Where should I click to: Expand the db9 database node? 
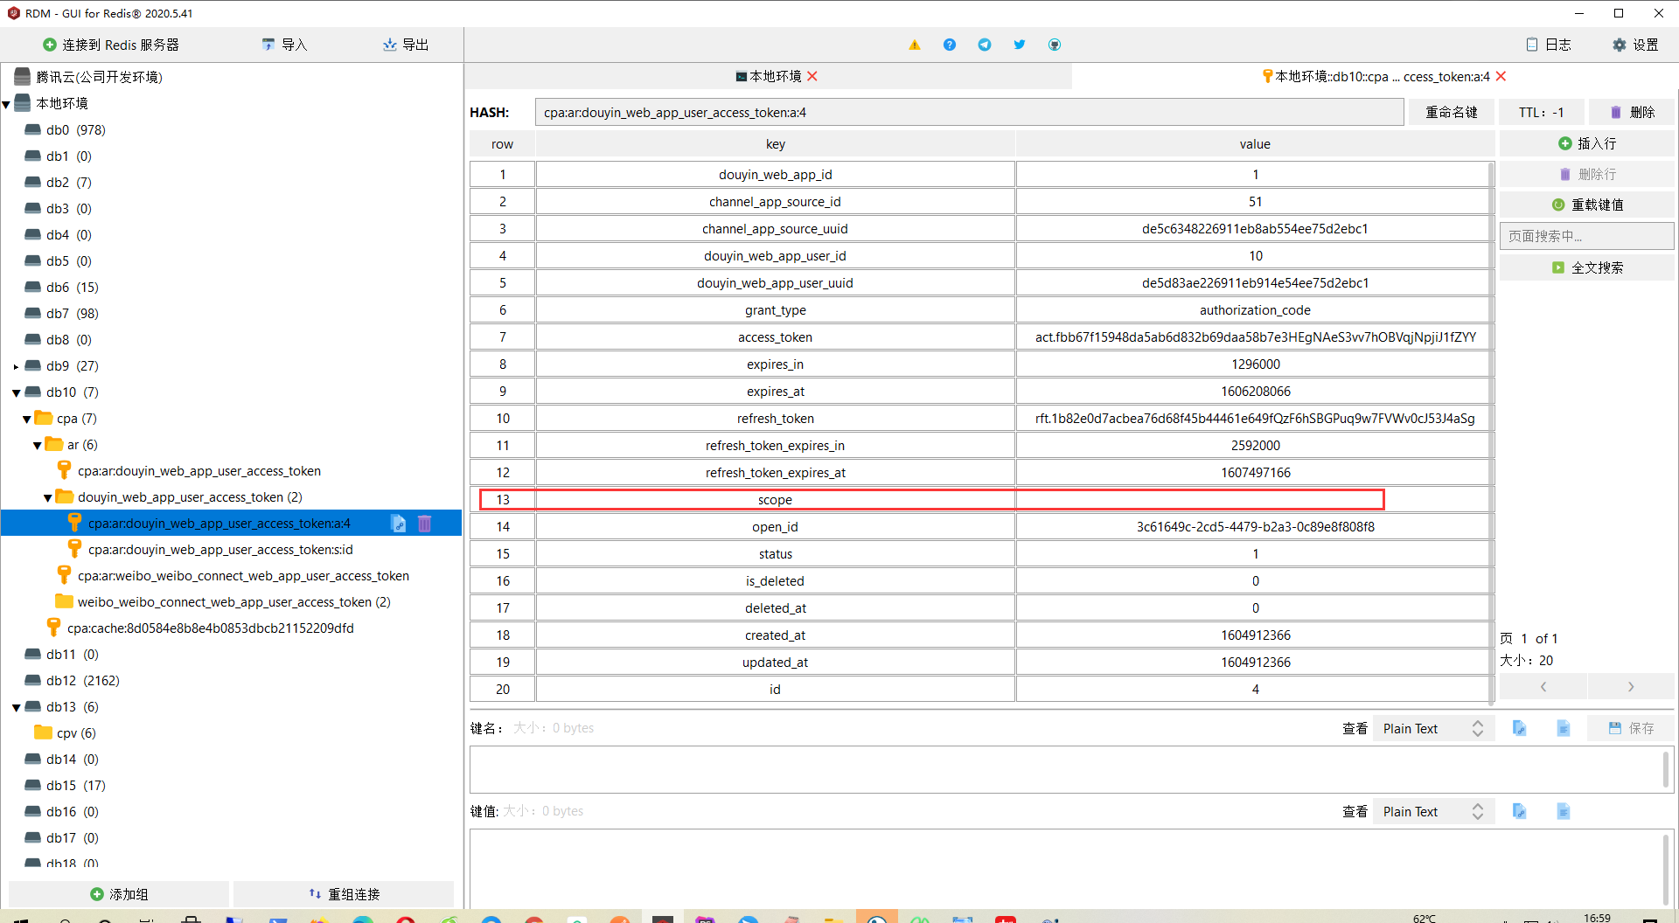[17, 366]
